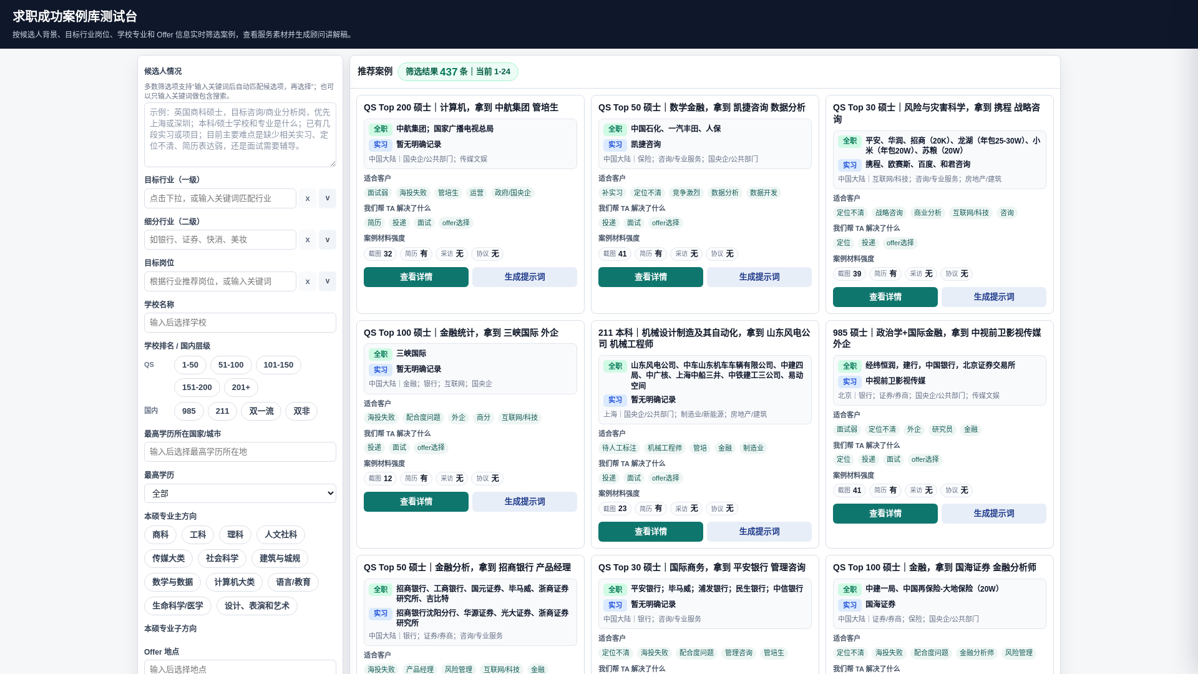View details of the 三峡国际 外企 case
The height and width of the screenshot is (674, 1198).
point(416,502)
